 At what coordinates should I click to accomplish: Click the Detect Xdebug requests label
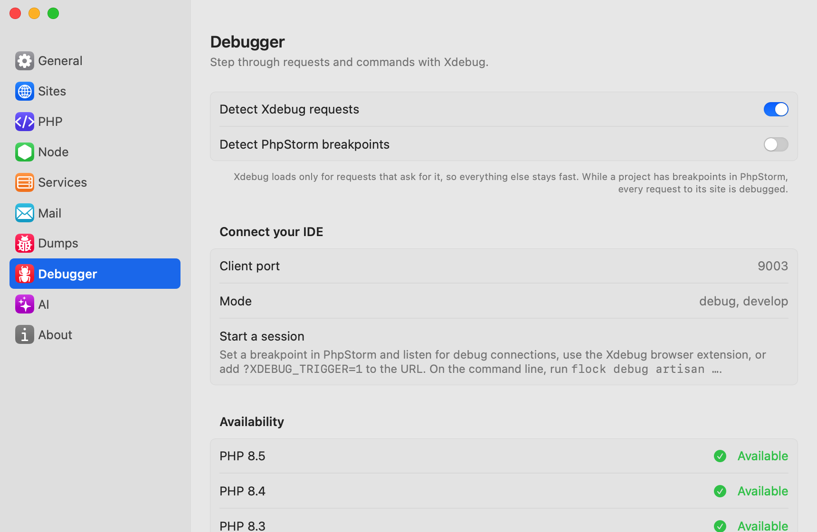tap(289, 109)
